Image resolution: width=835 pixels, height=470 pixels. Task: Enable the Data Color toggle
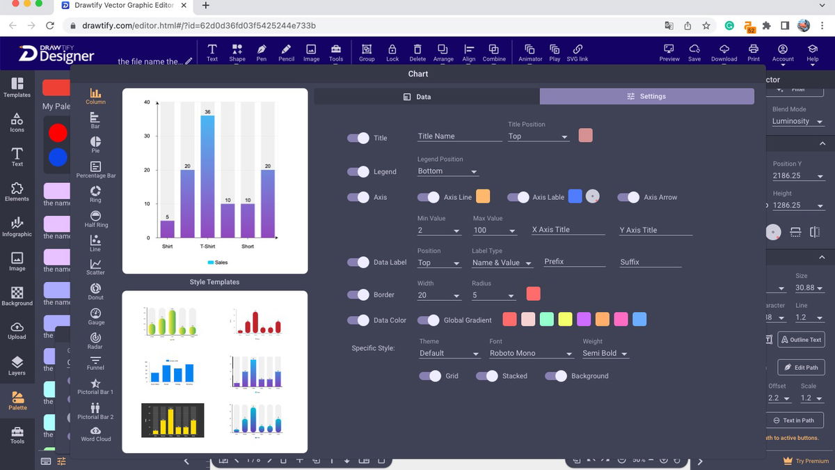click(358, 320)
